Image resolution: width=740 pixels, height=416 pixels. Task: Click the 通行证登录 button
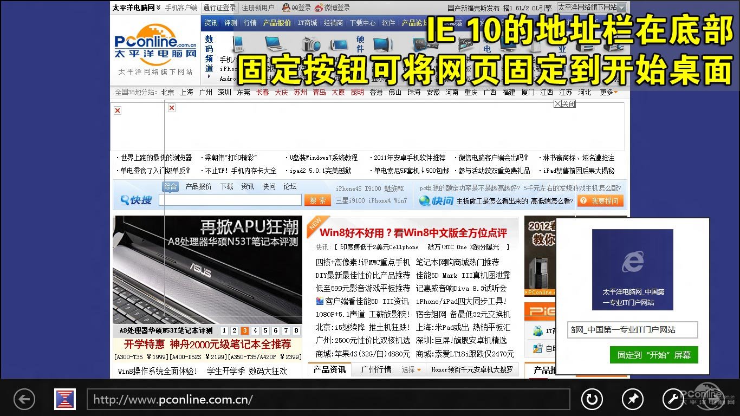(x=219, y=8)
